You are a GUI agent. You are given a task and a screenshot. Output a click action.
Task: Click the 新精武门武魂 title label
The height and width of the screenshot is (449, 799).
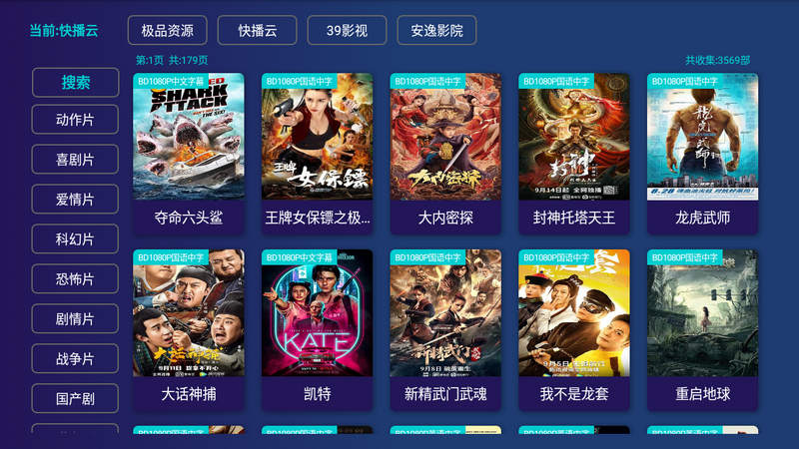(445, 393)
